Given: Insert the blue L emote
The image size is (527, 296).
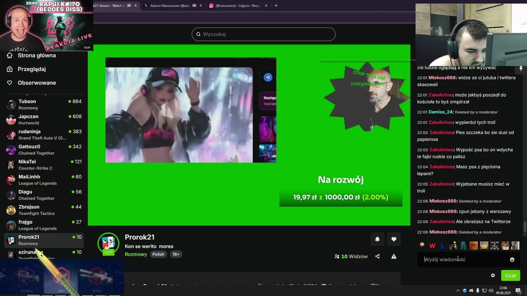Looking at the screenshot, I should [443, 246].
